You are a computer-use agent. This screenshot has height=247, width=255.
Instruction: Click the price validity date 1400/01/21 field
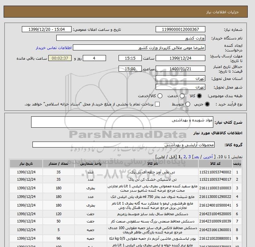point(180,69)
